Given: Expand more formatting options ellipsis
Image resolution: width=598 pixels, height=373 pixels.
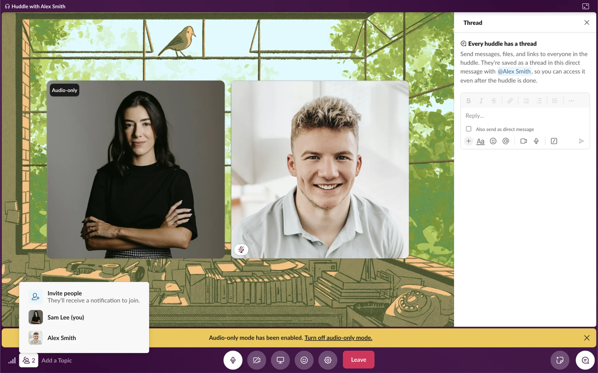Looking at the screenshot, I should (x=571, y=101).
